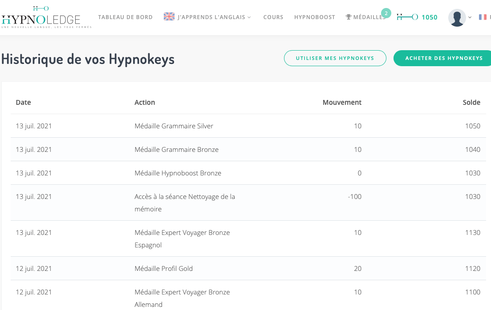
Task: Click the Hypnokey key icon in header
Action: 407,17
